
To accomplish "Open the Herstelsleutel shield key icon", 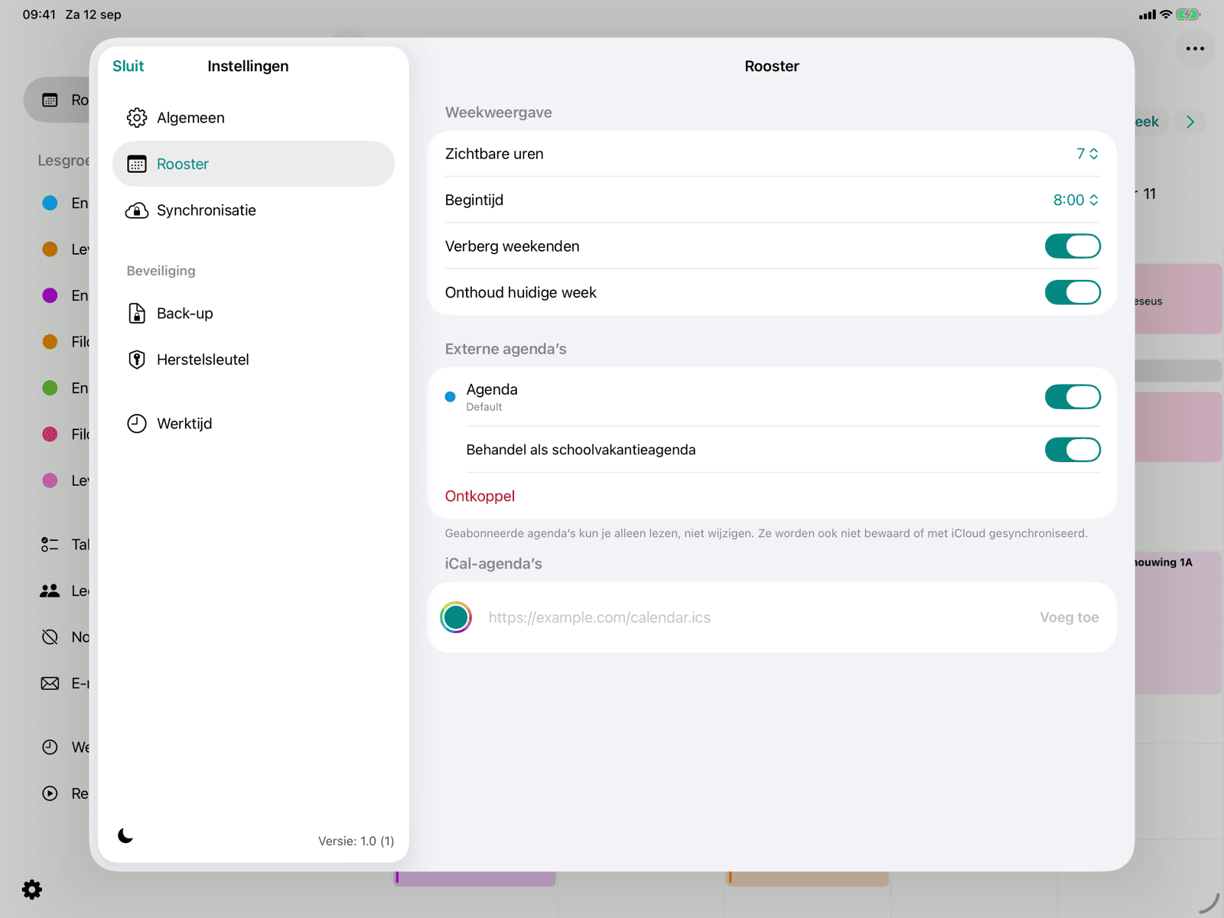I will (137, 360).
